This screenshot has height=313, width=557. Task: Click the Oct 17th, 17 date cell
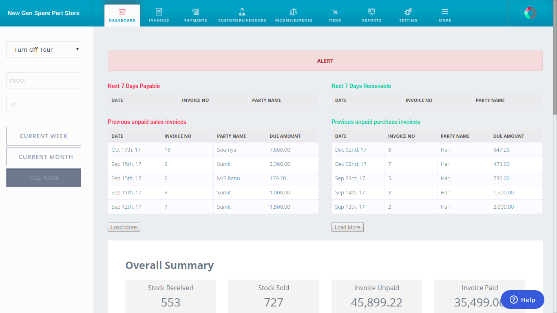[126, 150]
